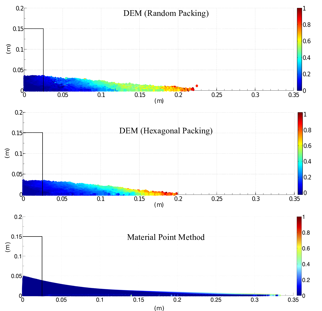Click the DEM (Random Packing) plot title
Viewport: 322px width, 311px height.
pyautogui.click(x=166, y=13)
